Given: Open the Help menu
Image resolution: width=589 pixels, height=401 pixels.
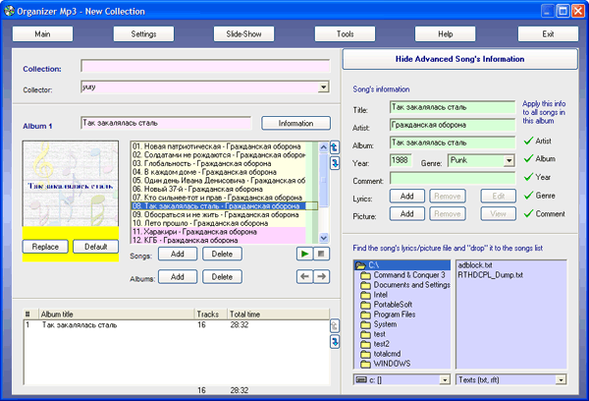Looking at the screenshot, I should pyautogui.click(x=445, y=33).
